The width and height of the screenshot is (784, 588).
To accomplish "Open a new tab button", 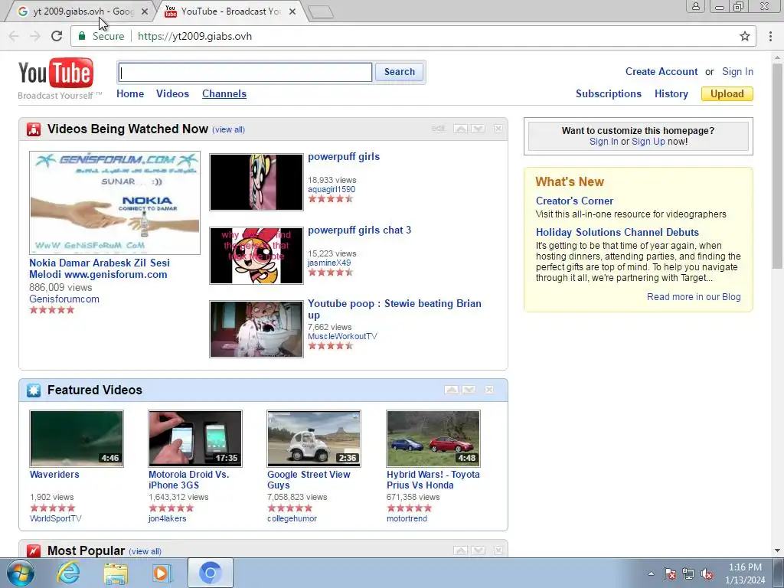I will point(321,12).
